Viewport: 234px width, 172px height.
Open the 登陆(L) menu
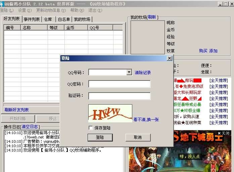(7, 10)
